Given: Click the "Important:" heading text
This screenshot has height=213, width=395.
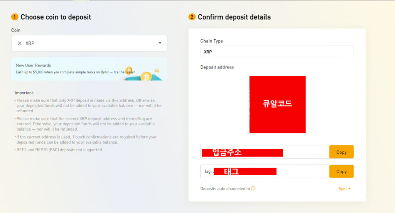Looking at the screenshot, I should pyautogui.click(x=24, y=93).
